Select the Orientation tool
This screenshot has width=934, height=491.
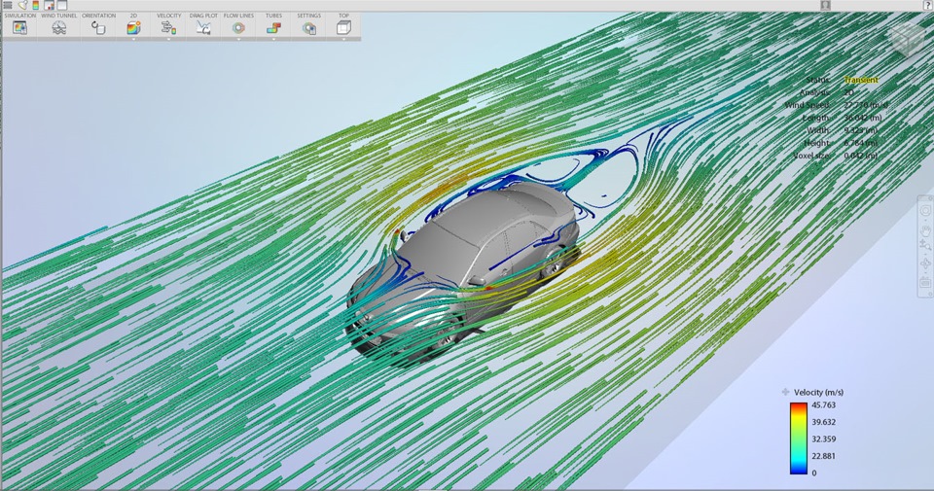click(x=98, y=27)
